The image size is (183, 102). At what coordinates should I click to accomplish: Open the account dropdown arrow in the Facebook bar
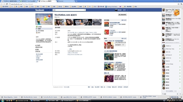[128, 10]
